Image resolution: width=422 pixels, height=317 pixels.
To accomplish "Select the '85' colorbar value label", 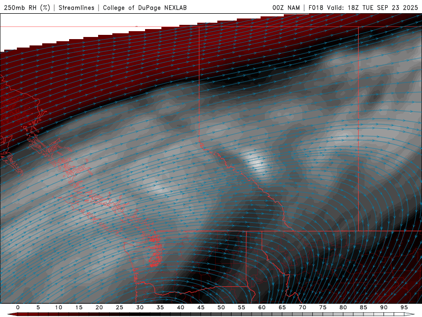I will tap(363, 307).
